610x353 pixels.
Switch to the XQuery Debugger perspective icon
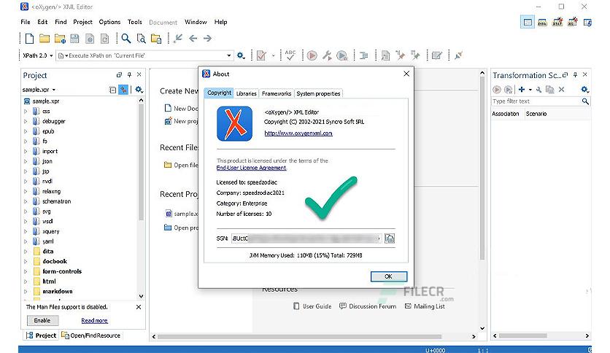click(572, 22)
